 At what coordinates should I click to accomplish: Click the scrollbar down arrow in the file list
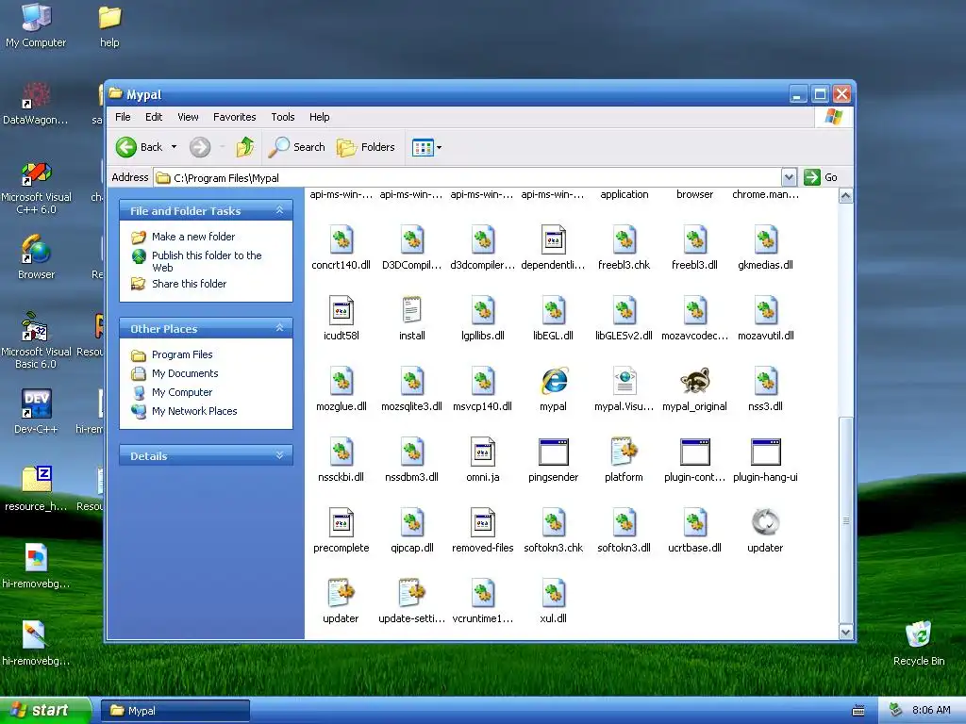click(x=846, y=633)
